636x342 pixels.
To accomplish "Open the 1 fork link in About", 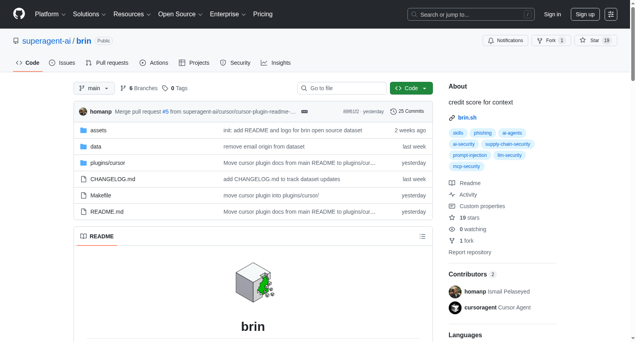I will (467, 241).
